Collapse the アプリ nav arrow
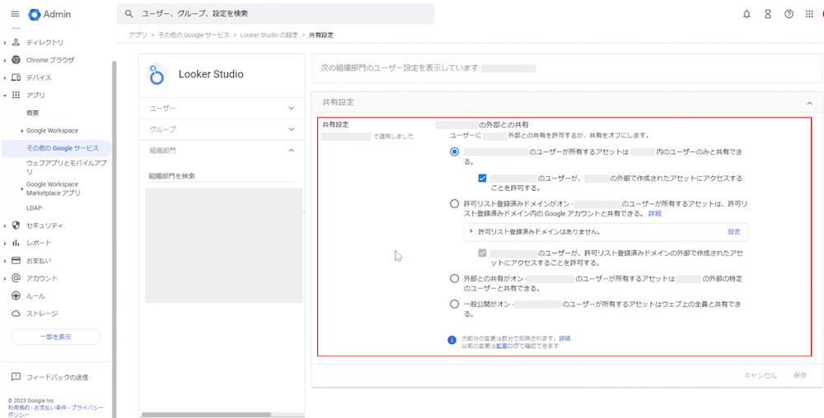Screen dimensions: 824x418 click(5, 95)
